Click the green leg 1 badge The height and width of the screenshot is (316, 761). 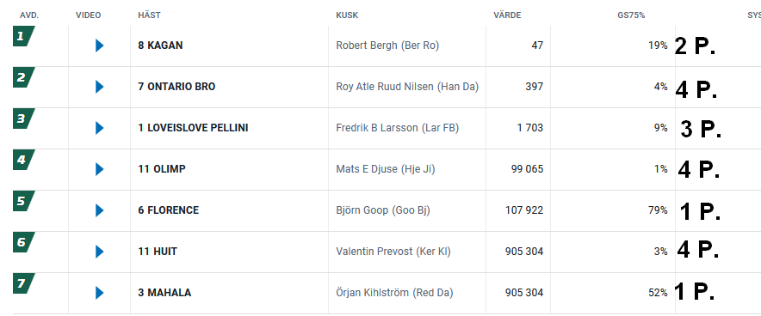coord(24,36)
